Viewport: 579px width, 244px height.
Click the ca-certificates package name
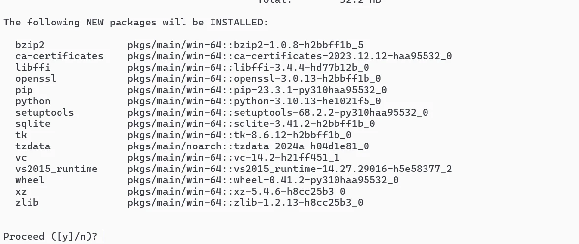(59, 56)
